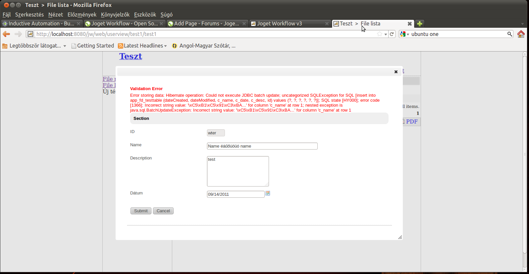The width and height of the screenshot is (529, 274).
Task: Close the Add Page - Forums tab
Action: click(x=244, y=24)
